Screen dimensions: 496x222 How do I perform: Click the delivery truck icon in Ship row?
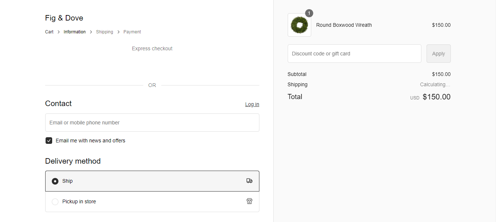249,181
